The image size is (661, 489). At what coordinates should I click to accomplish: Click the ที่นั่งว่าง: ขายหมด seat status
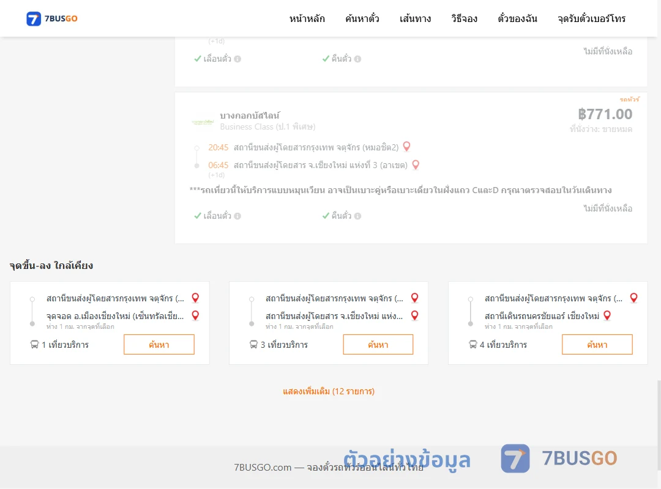[601, 130]
